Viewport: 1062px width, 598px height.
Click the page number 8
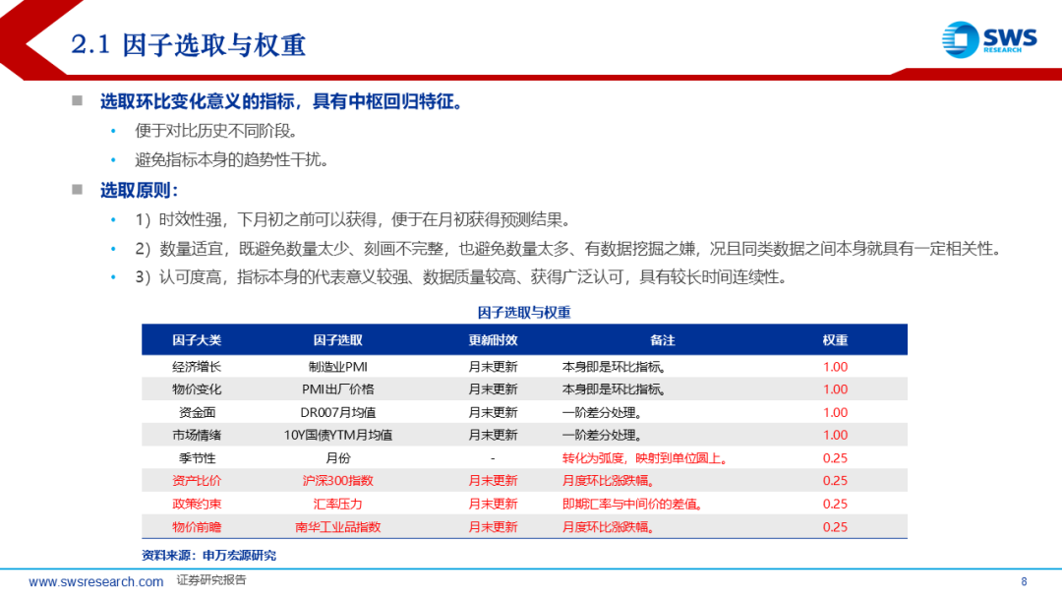click(x=1024, y=581)
